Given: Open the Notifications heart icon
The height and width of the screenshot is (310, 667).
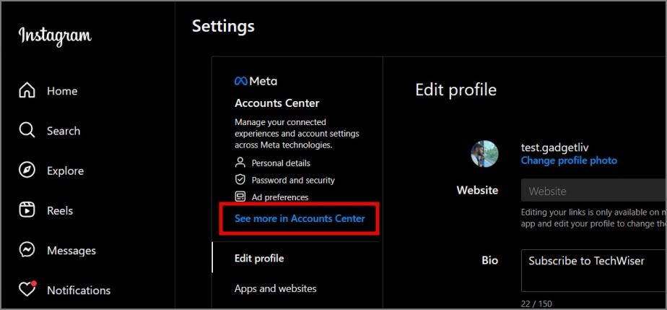Looking at the screenshot, I should (x=27, y=289).
